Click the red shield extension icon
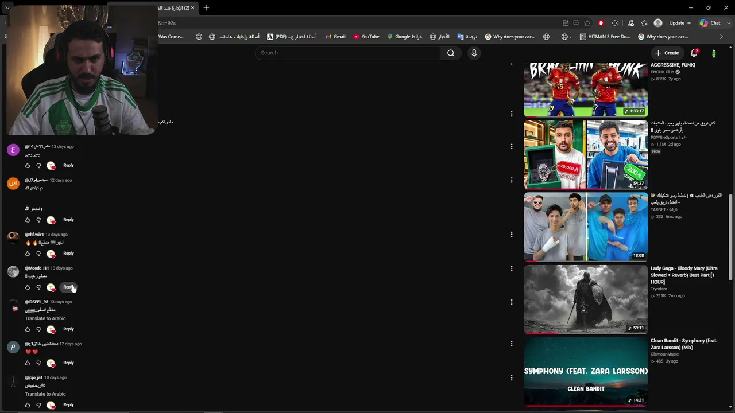735x413 pixels. coord(601,23)
